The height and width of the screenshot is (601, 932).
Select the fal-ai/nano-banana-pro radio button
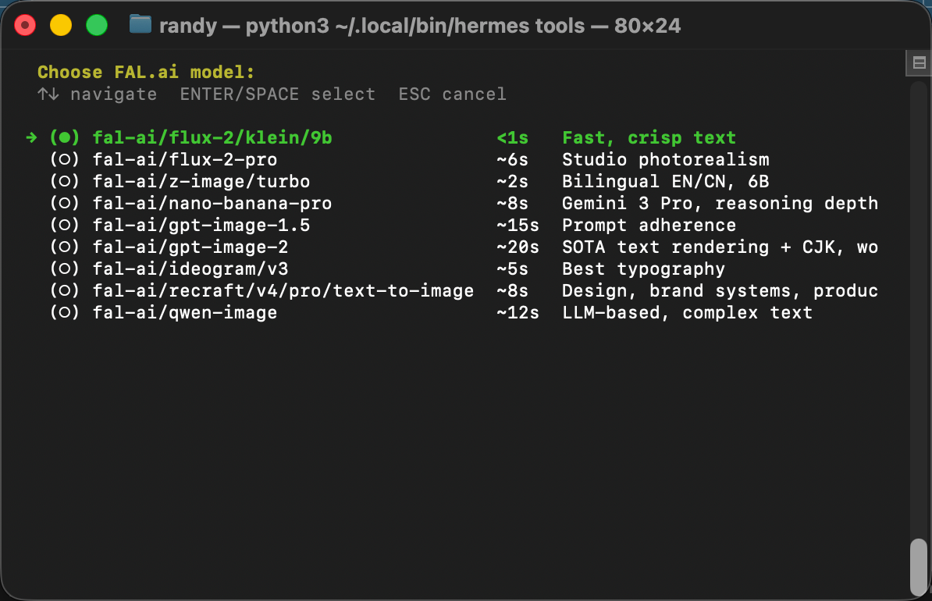pos(64,203)
